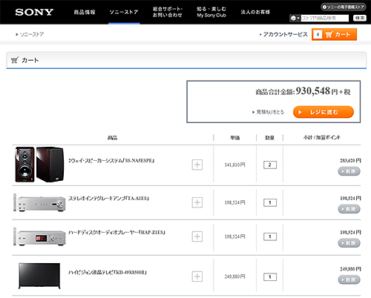
Task: Delete HAP-Z1ES player from cart
Action: [x=349, y=243]
